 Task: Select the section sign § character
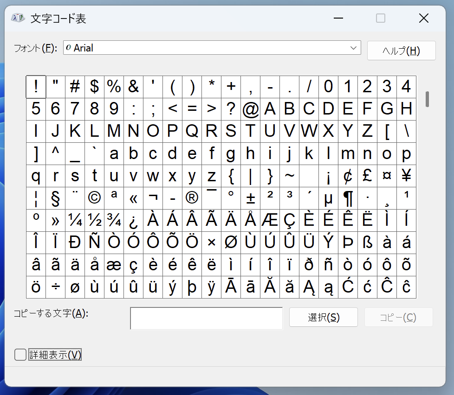[55, 198]
